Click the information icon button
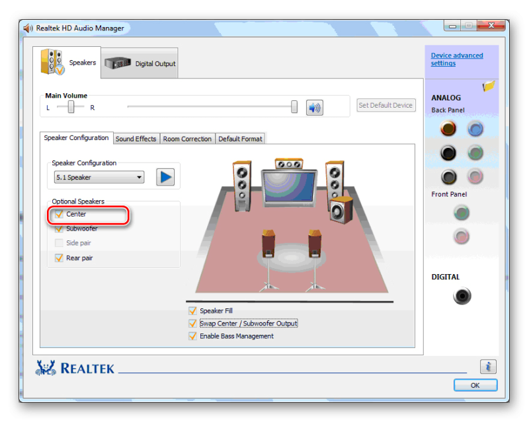 (x=488, y=367)
